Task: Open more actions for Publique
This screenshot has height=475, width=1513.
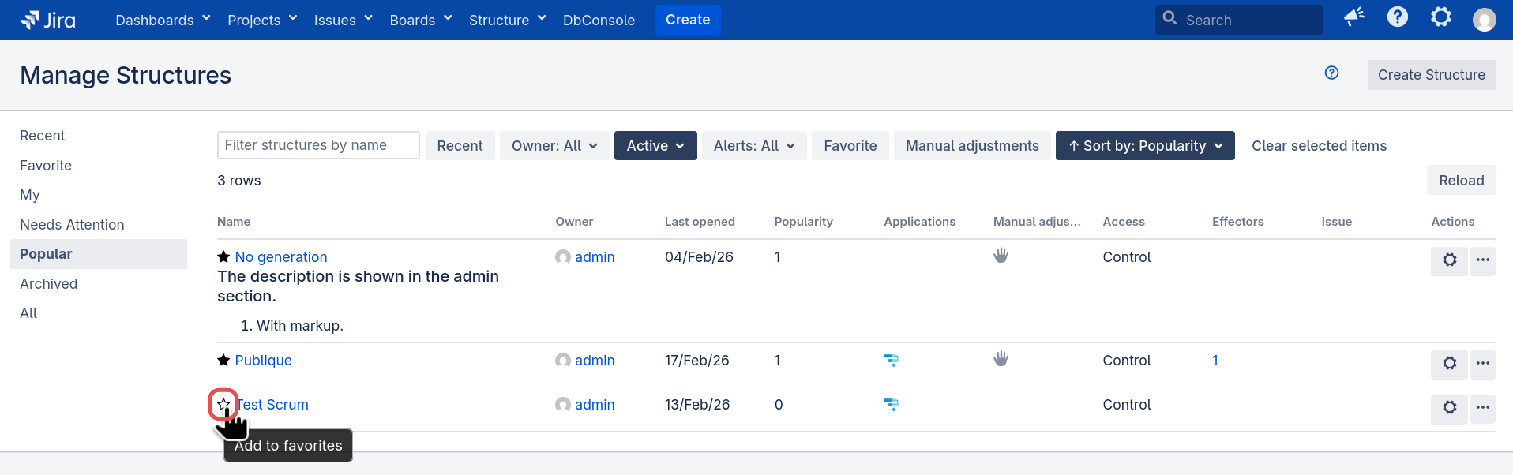Action: point(1483,364)
